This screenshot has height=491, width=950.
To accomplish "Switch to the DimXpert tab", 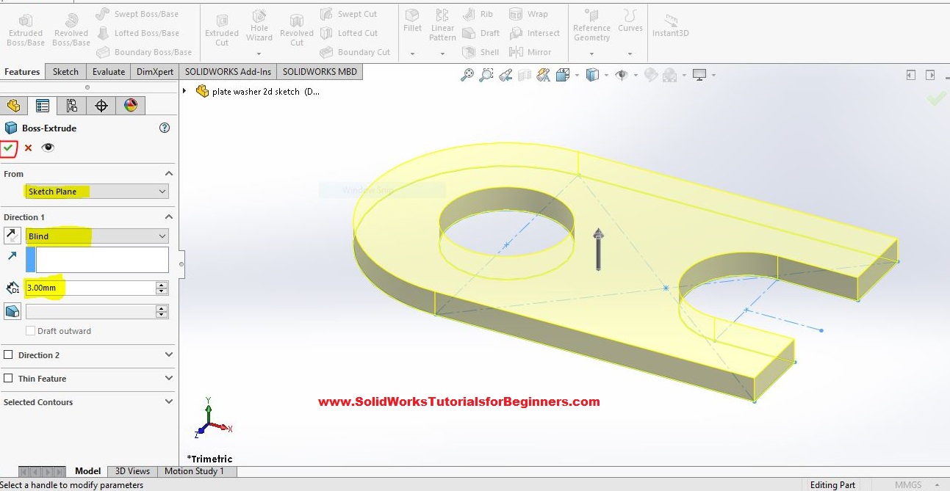I will (x=155, y=72).
